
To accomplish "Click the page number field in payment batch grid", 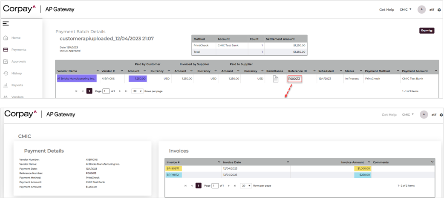I will [x=106, y=91].
